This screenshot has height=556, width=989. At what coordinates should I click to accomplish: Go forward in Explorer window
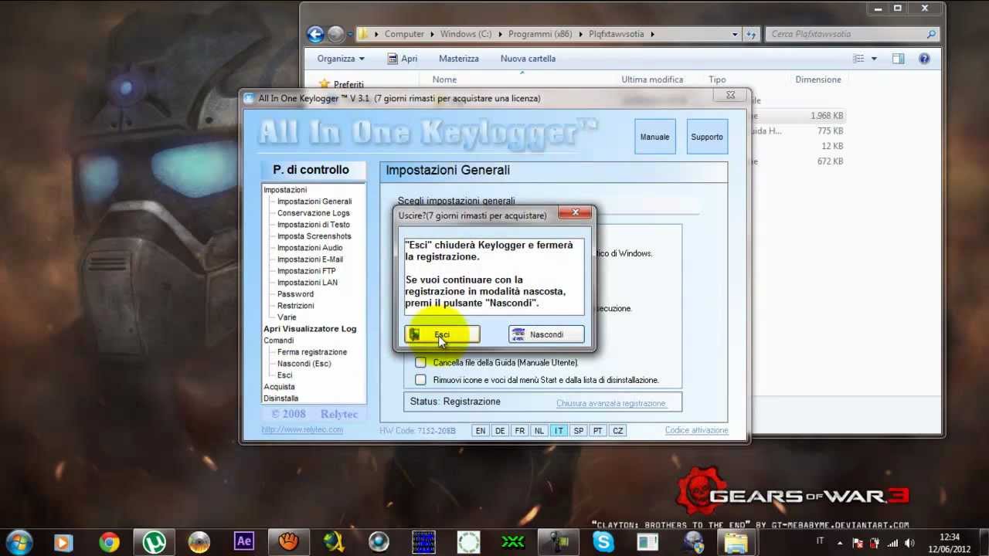[335, 34]
